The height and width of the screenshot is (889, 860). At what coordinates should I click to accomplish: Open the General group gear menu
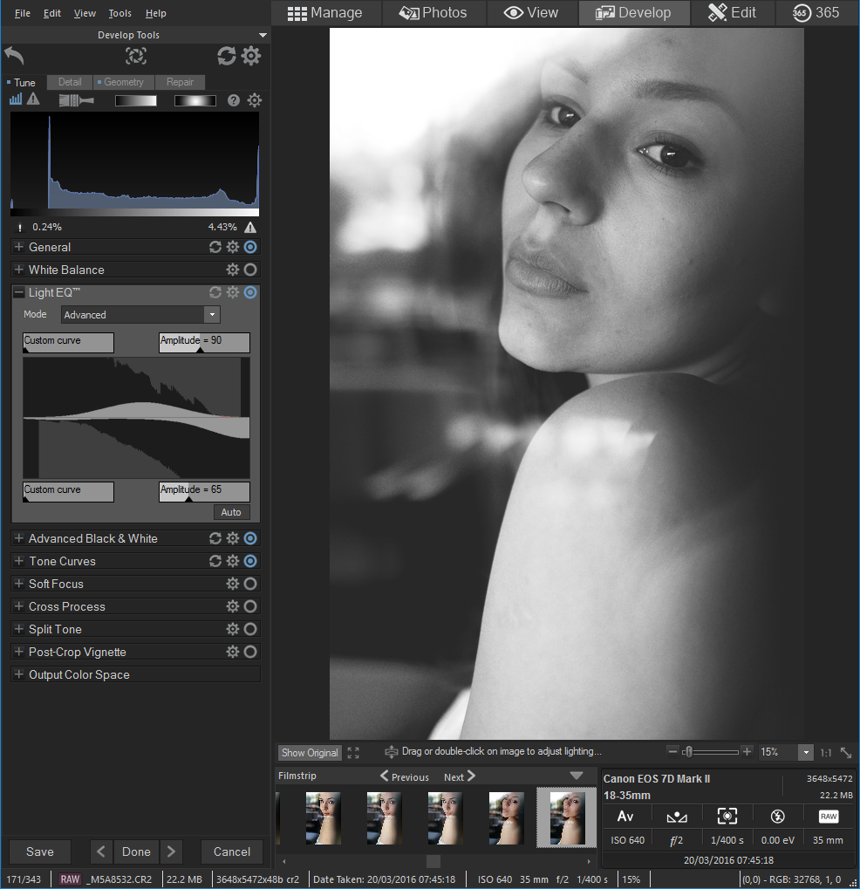coord(233,247)
